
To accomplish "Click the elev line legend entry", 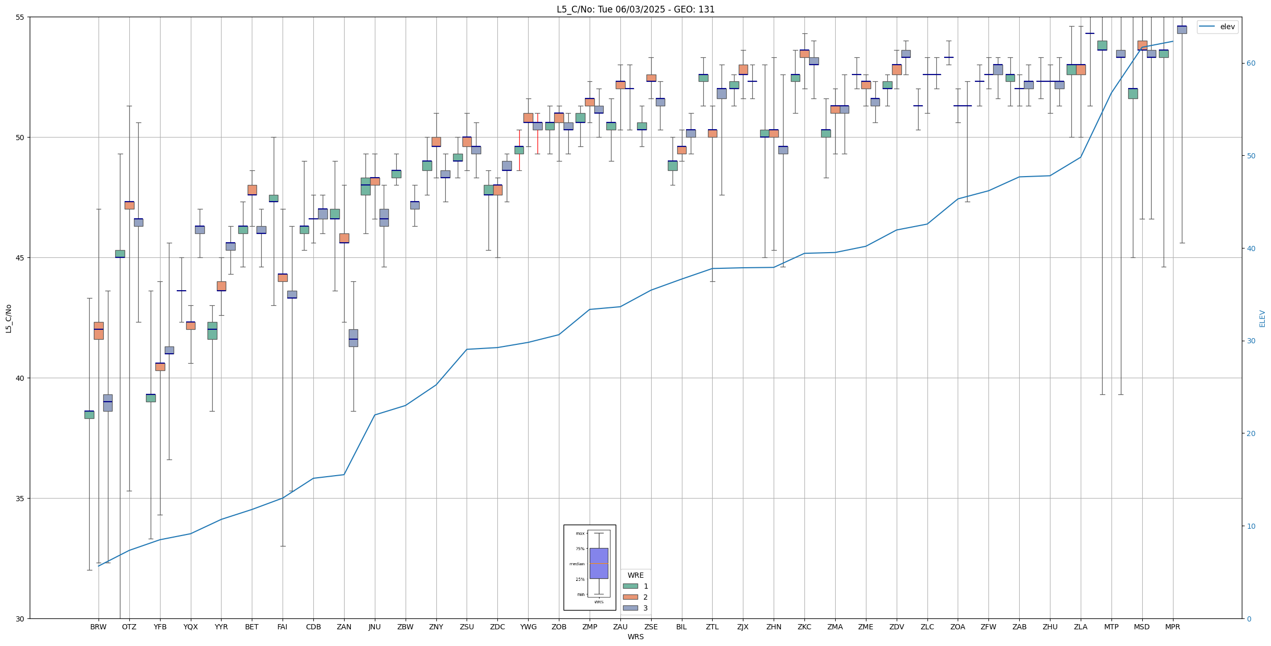I will (1217, 27).
